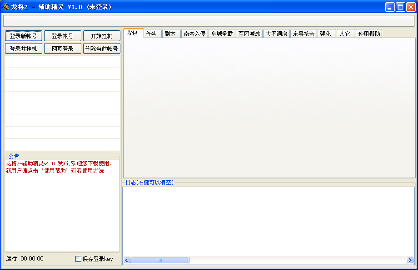418x270 pixels.
Task: Open 网页登录 web login
Action: [x=63, y=48]
